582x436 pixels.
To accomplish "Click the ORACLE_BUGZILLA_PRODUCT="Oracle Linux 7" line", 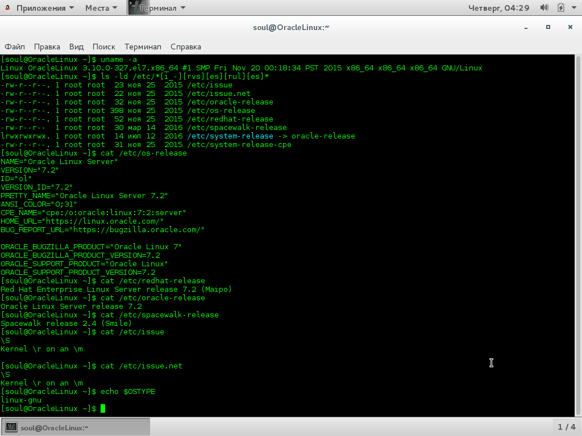I will (x=92, y=247).
